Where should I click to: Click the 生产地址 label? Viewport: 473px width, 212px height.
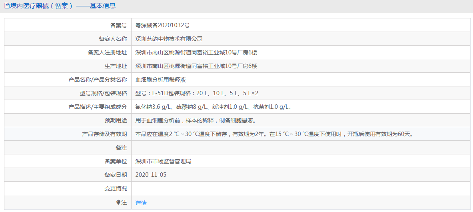tap(116, 66)
